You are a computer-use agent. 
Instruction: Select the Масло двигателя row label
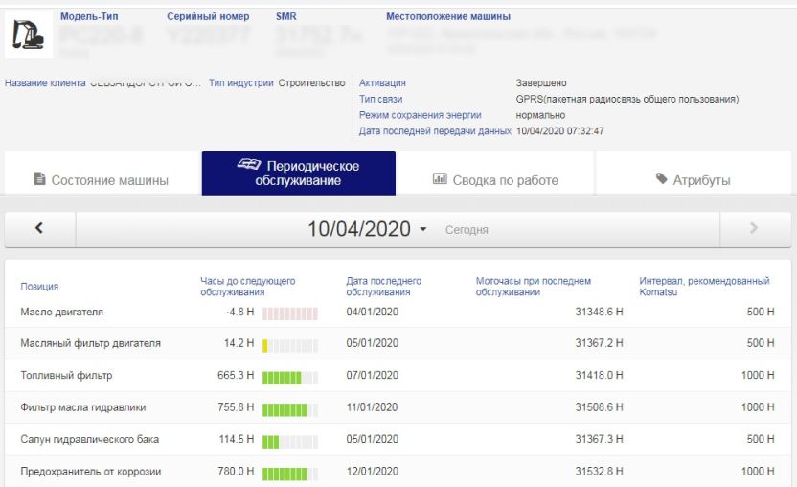(x=61, y=312)
